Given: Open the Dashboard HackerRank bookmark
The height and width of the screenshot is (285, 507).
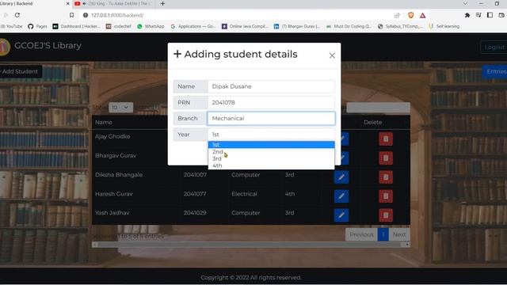Looking at the screenshot, I should pyautogui.click(x=77, y=26).
